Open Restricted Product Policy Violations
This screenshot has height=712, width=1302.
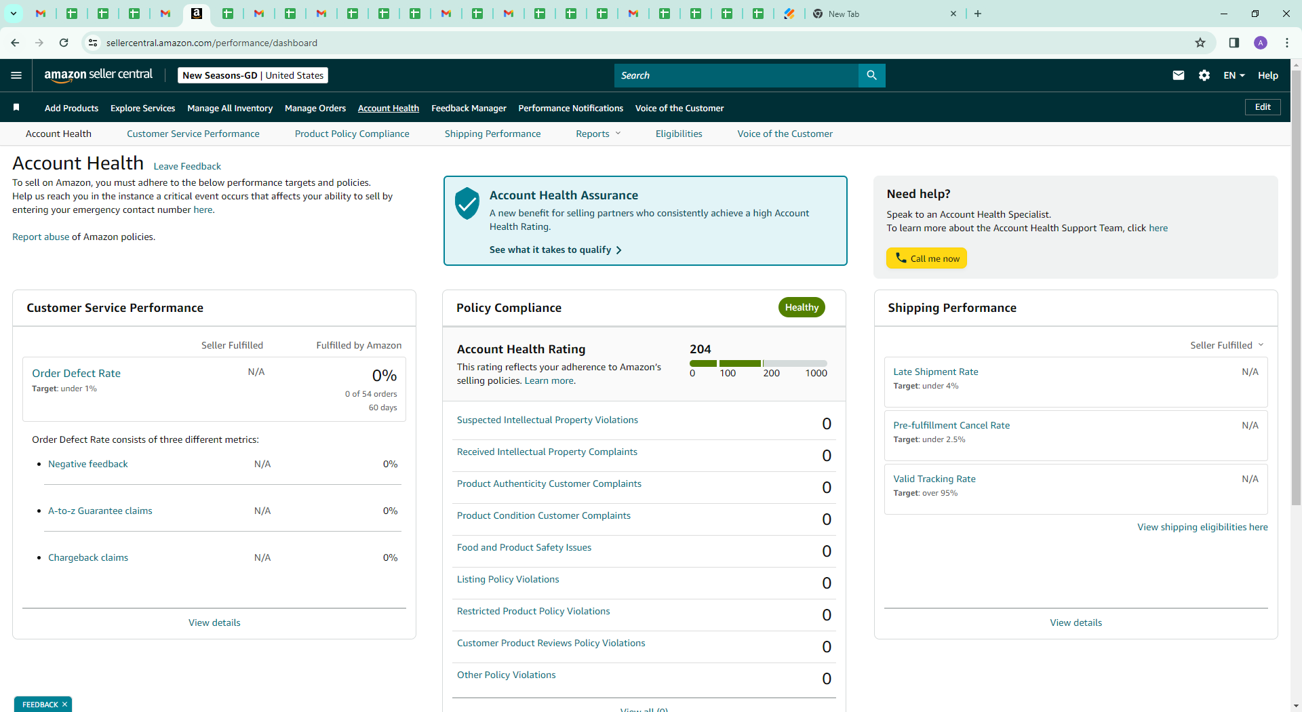tap(534, 611)
